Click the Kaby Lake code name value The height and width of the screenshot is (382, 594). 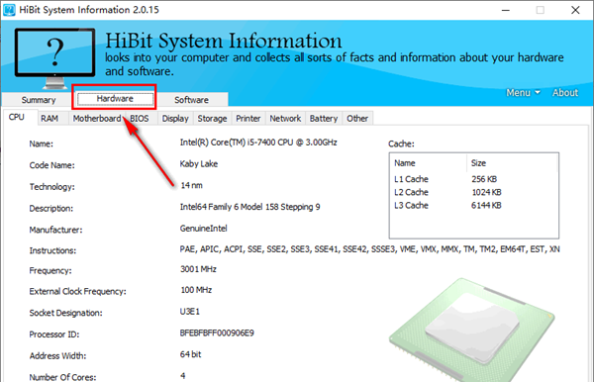coord(199,164)
